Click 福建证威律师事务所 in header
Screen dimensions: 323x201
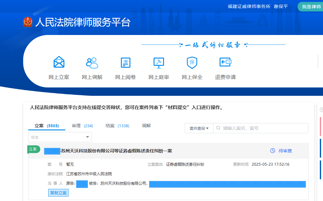249,7
